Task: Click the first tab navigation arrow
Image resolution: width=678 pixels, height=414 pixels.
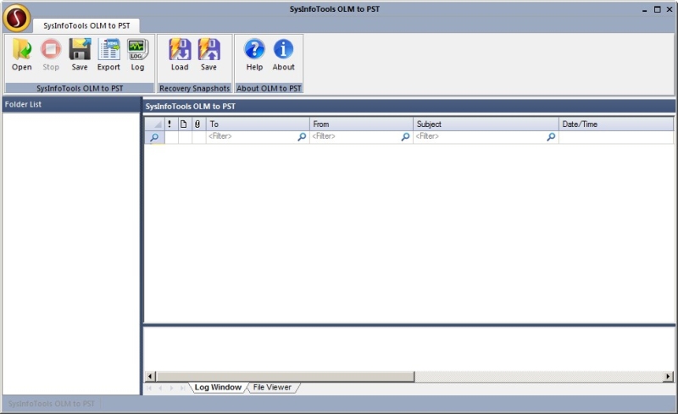Action: [149, 388]
